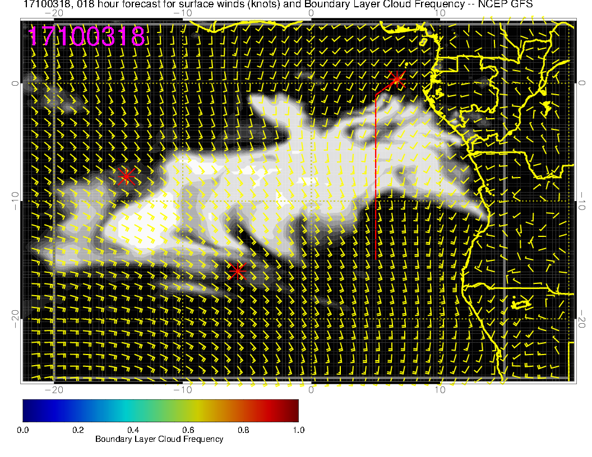Click the 0.2 tick label under the colorbar

(x=78, y=430)
